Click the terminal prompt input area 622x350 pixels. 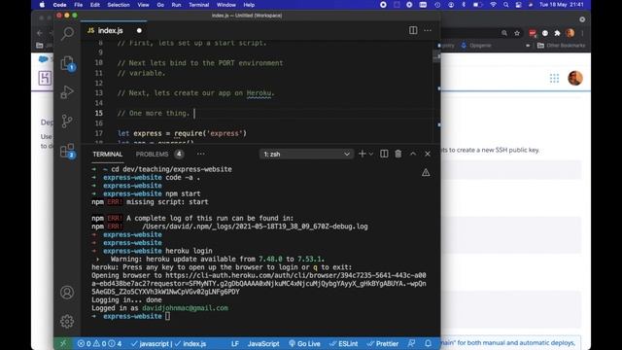(167, 316)
